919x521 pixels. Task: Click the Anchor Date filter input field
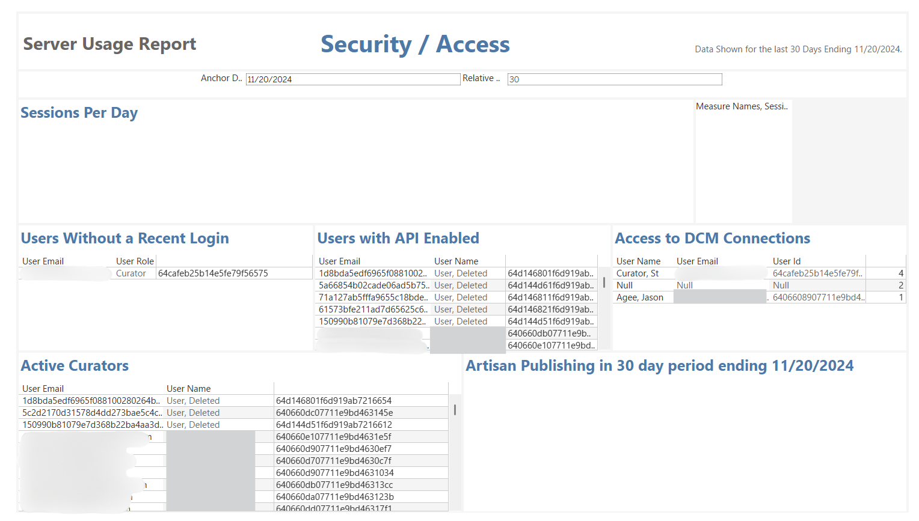tap(352, 79)
